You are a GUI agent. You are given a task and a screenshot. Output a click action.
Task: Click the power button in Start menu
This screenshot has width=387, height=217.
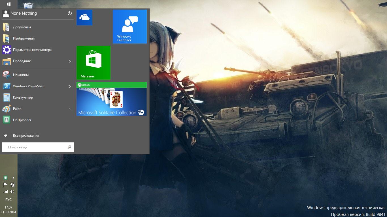tap(70, 13)
